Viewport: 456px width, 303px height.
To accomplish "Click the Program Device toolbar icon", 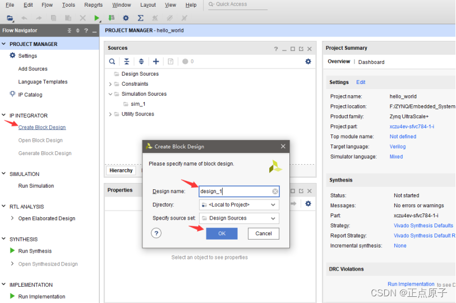I will click(x=112, y=18).
